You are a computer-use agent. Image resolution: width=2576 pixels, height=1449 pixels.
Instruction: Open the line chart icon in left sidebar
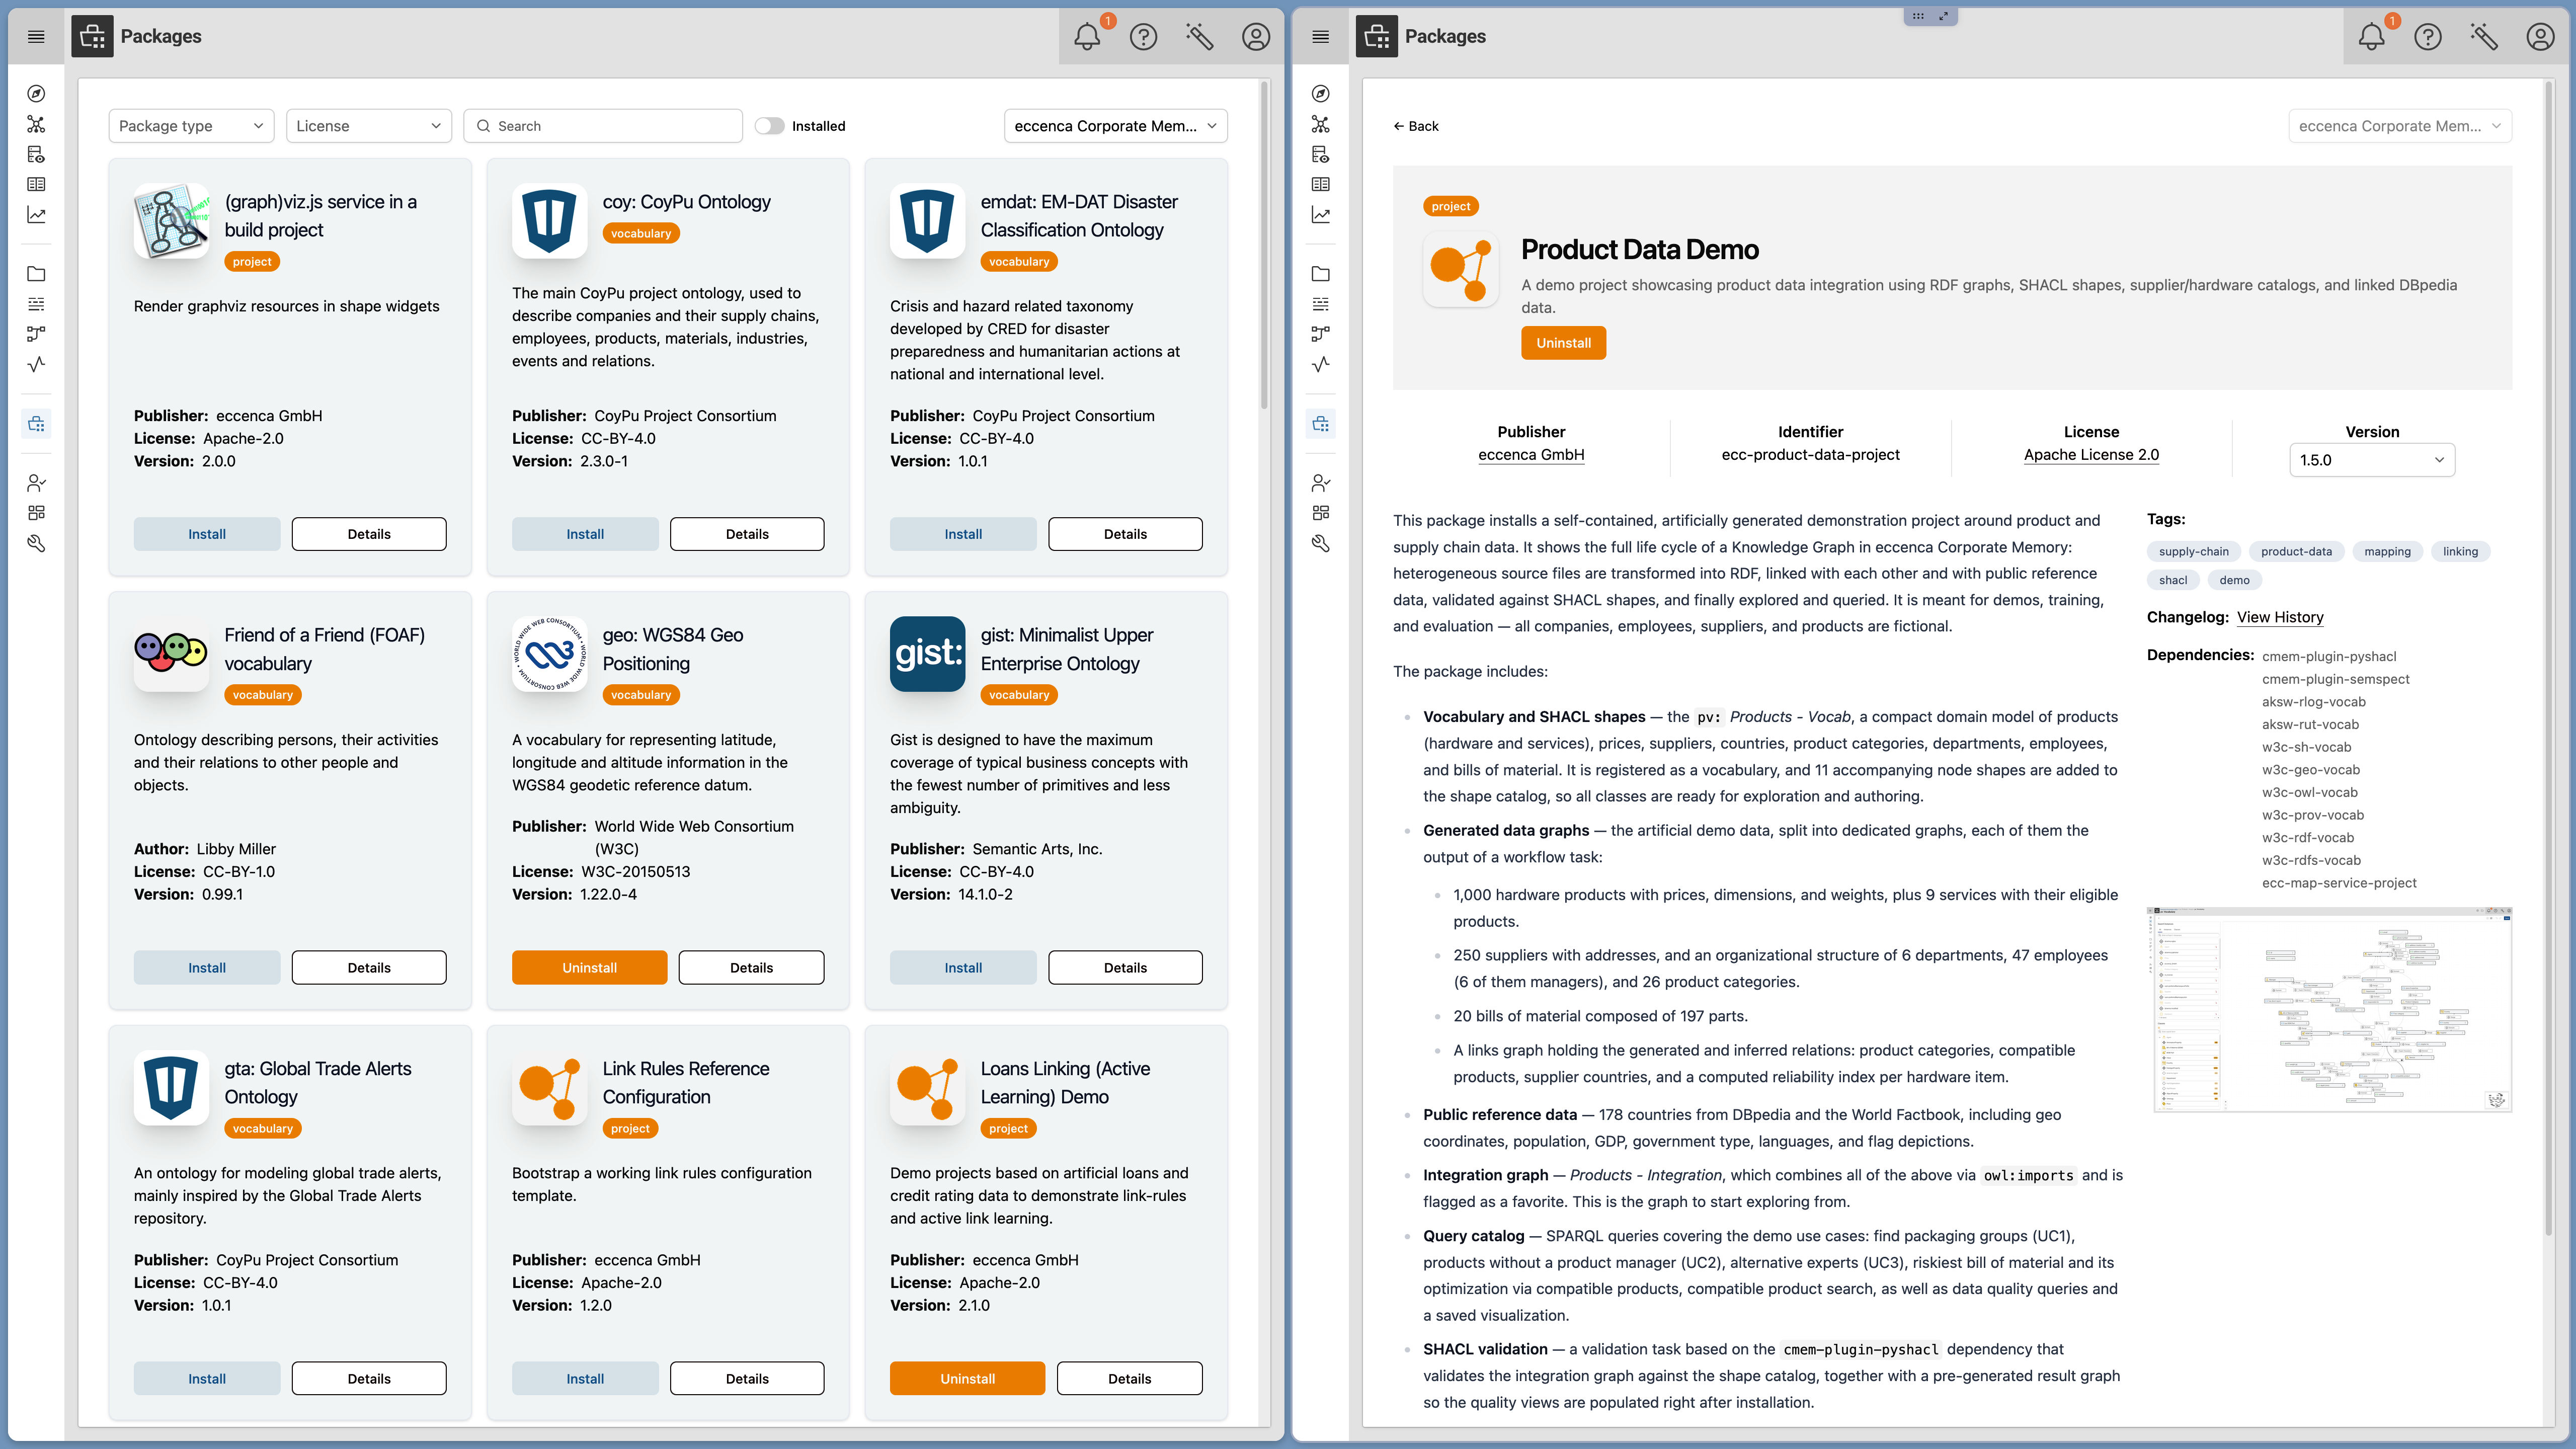click(x=36, y=214)
